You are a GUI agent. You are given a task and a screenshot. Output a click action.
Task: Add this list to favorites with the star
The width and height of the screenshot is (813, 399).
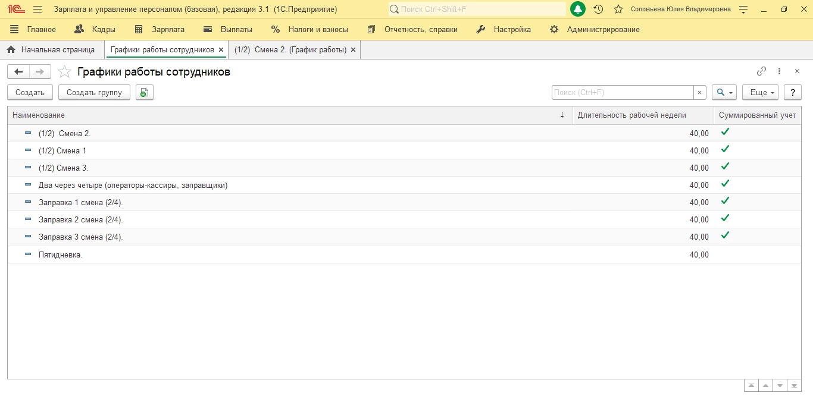(x=64, y=72)
